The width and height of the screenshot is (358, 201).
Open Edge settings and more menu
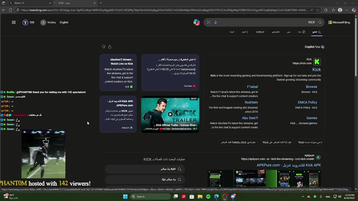(347, 10)
